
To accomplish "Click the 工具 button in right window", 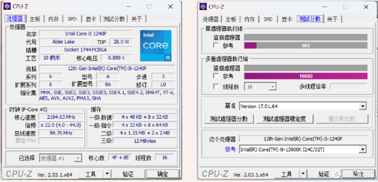I will point(287,174).
